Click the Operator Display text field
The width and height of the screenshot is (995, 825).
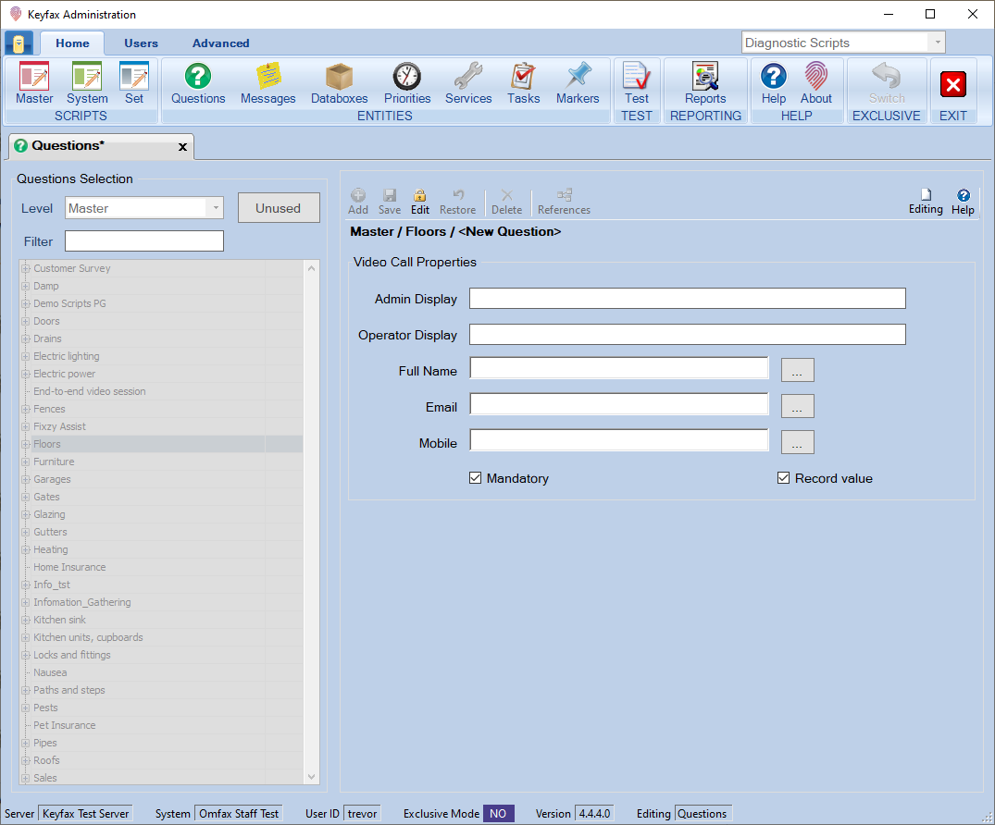pos(687,335)
